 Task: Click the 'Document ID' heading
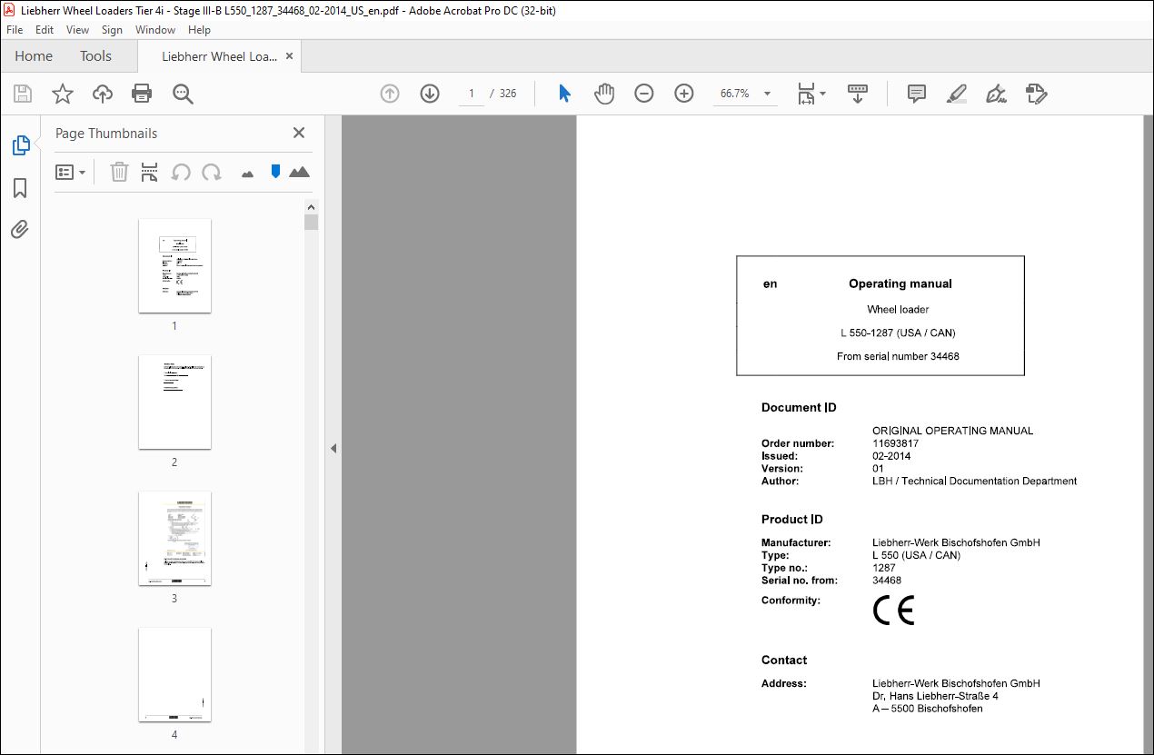pyautogui.click(x=799, y=408)
